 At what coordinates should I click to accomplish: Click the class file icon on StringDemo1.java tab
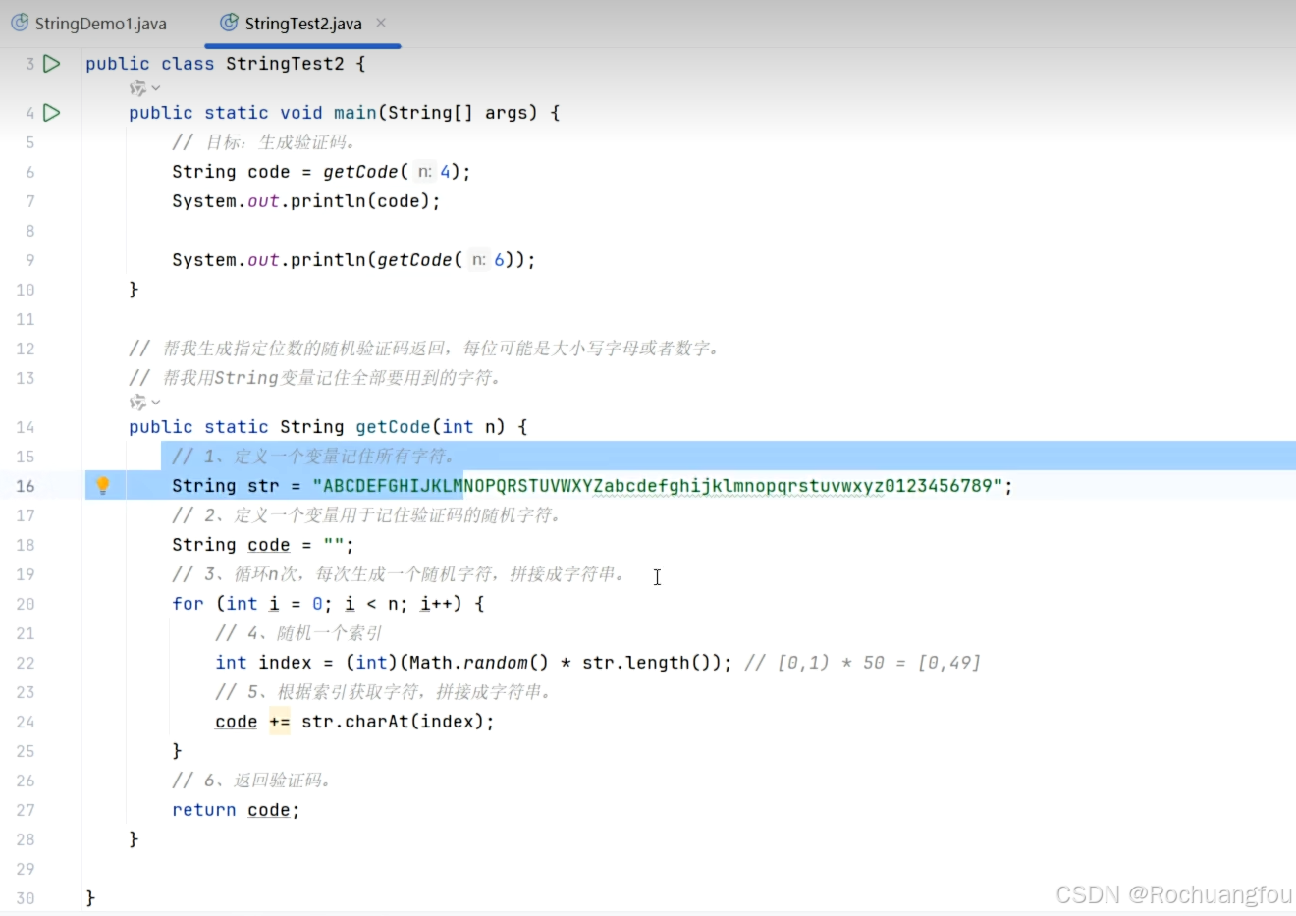pyautogui.click(x=20, y=23)
